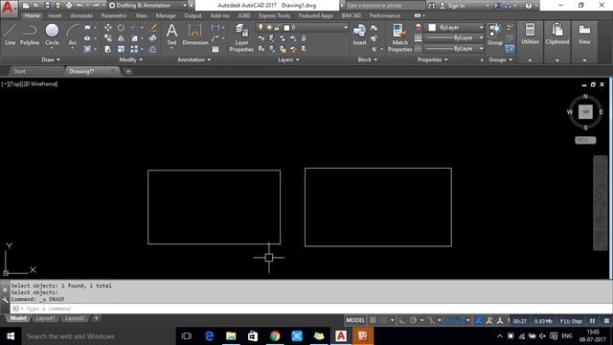
Task: Toggle grid display in status bar
Action: click(373, 320)
